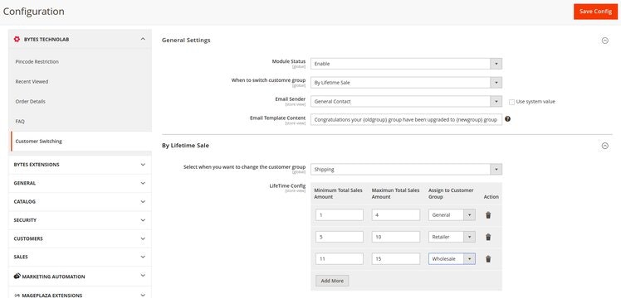Add another row with Add More
The height and width of the screenshot is (298, 621).
332,281
